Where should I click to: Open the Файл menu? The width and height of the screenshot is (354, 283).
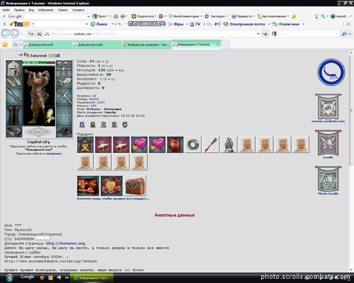[6, 10]
